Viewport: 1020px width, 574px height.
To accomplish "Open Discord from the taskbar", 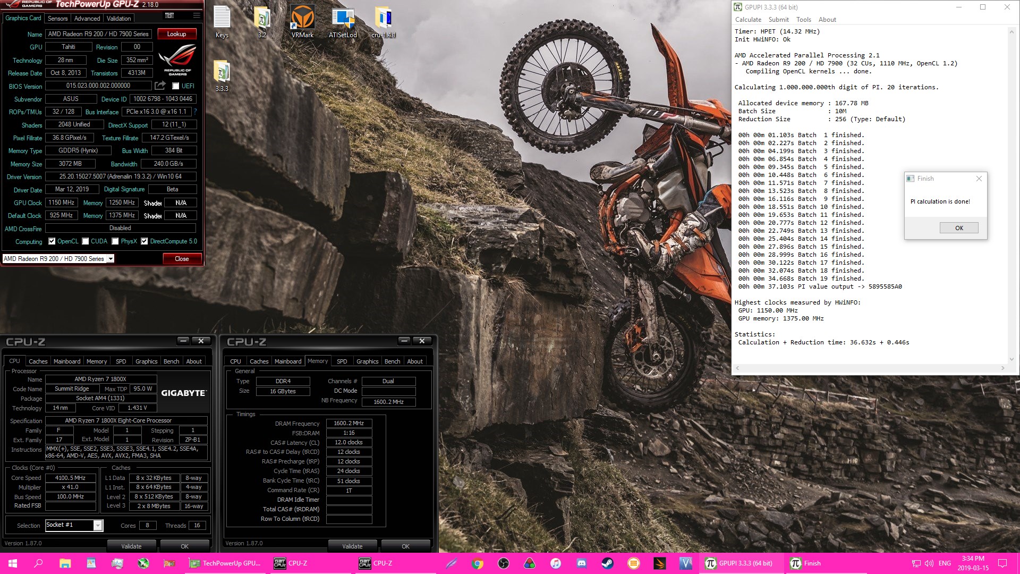I will pyautogui.click(x=581, y=563).
